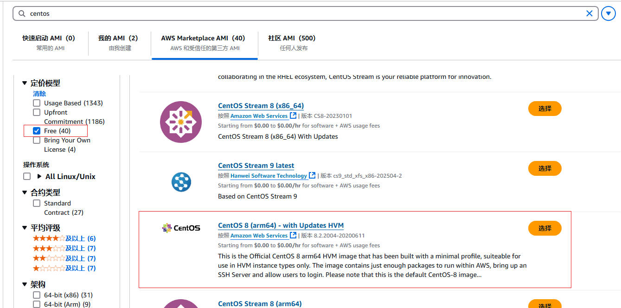Image resolution: width=621 pixels, height=308 pixels.
Task: Open Amazon Web Services link for CentOS 8 arm64
Action: pos(259,236)
